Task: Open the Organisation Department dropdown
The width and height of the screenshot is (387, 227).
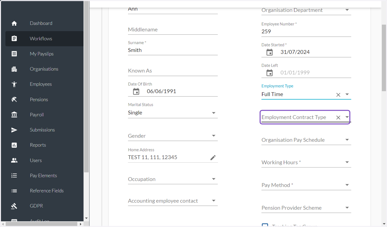Action: point(347,10)
